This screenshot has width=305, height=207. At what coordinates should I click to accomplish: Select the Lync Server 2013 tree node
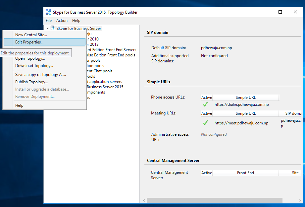pyautogui.click(x=93, y=44)
